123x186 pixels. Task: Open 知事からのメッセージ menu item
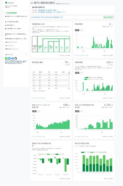[11, 42]
